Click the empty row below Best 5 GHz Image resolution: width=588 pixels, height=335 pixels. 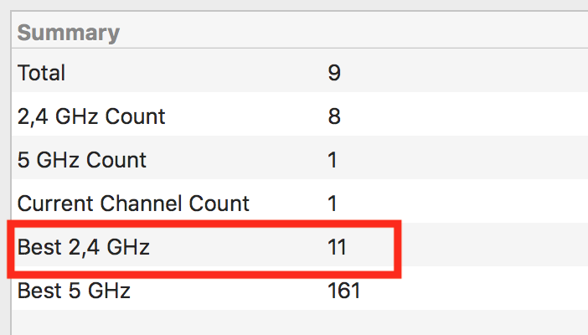300,322
